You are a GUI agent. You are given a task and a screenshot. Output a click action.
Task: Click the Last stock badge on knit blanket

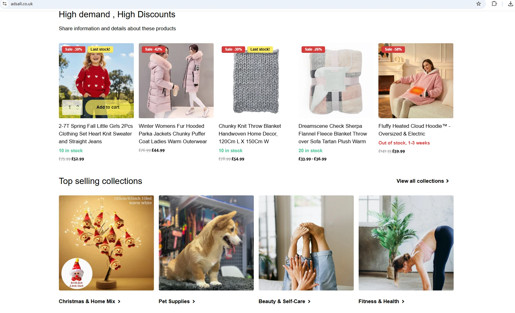click(260, 49)
